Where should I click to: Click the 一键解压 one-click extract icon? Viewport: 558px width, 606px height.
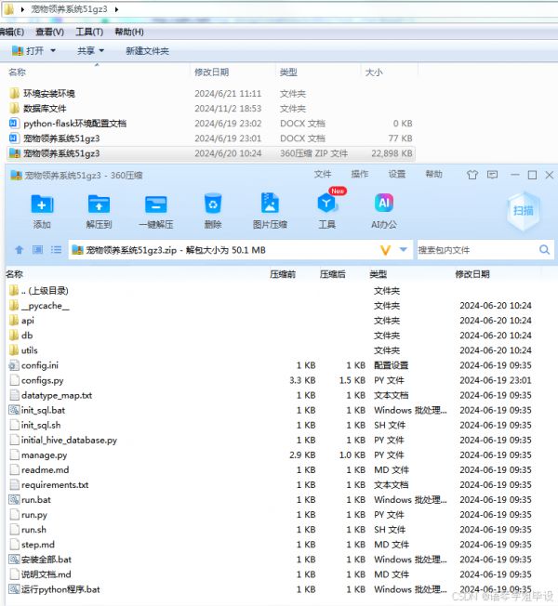click(156, 204)
